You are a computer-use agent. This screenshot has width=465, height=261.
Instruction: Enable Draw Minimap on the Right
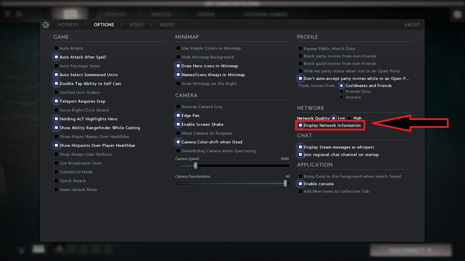[x=178, y=84]
